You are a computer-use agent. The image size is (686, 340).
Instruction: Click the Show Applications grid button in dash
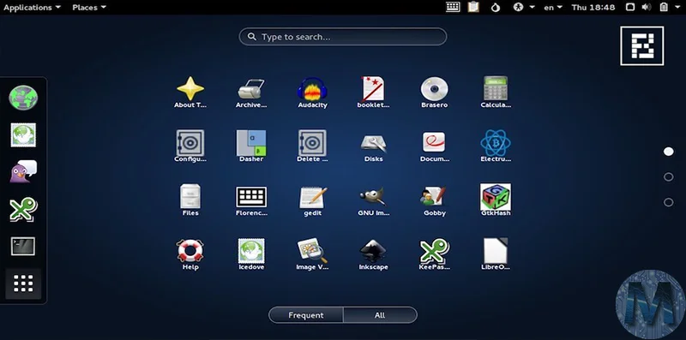click(23, 283)
